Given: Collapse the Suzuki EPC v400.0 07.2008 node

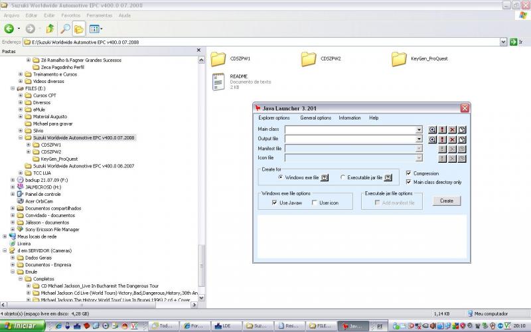Looking at the screenshot, I should (21, 138).
